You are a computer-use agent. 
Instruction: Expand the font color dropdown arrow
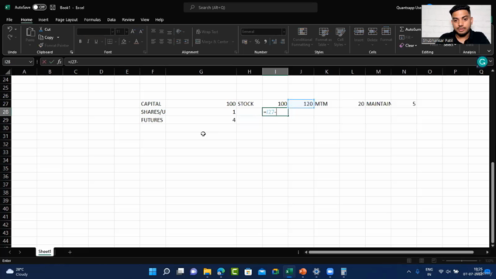click(142, 41)
